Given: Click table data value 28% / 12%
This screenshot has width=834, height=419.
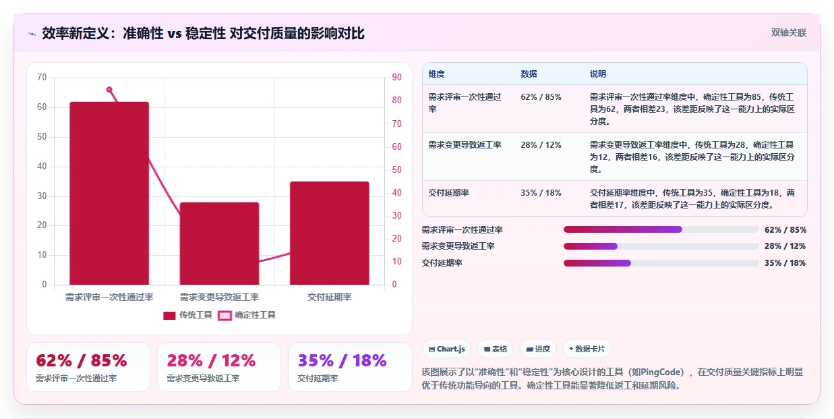Looking at the screenshot, I should click(541, 144).
